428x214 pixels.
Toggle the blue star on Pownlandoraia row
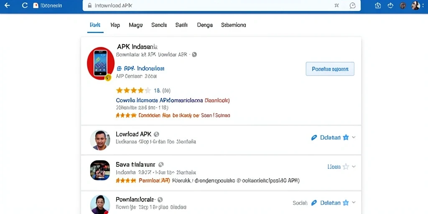[346, 203]
